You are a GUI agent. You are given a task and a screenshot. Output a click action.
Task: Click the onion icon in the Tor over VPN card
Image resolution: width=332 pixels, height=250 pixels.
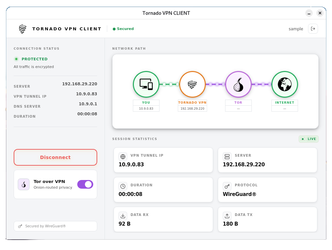[24, 184]
